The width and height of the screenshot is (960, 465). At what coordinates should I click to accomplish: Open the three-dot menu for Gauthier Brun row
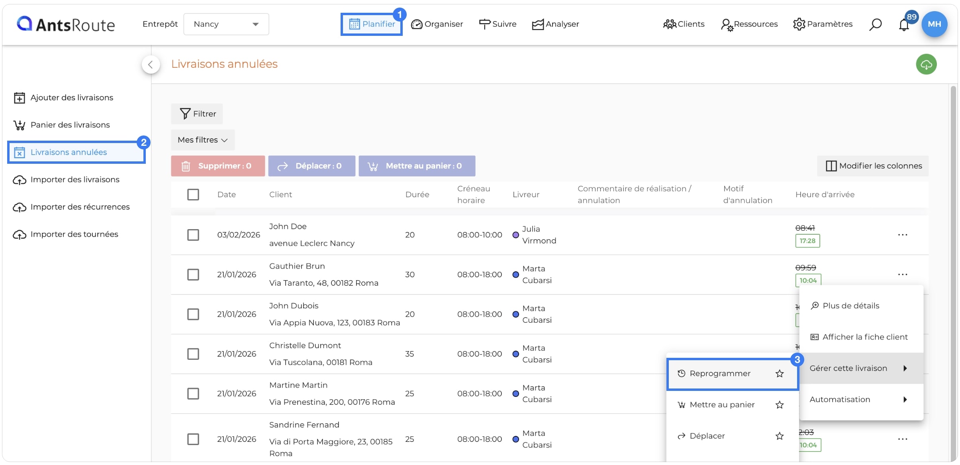(903, 275)
